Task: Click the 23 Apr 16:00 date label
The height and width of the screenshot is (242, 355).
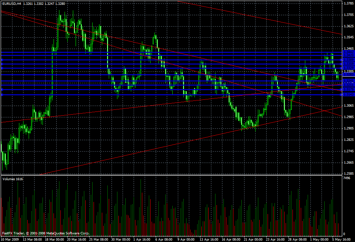Action: (x=275, y=240)
